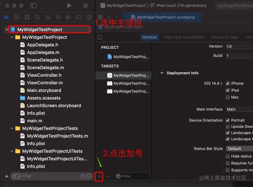Toggle the iPhone device checkbox
Image resolution: width=253 pixels, height=187 pixels.
coord(227,83)
